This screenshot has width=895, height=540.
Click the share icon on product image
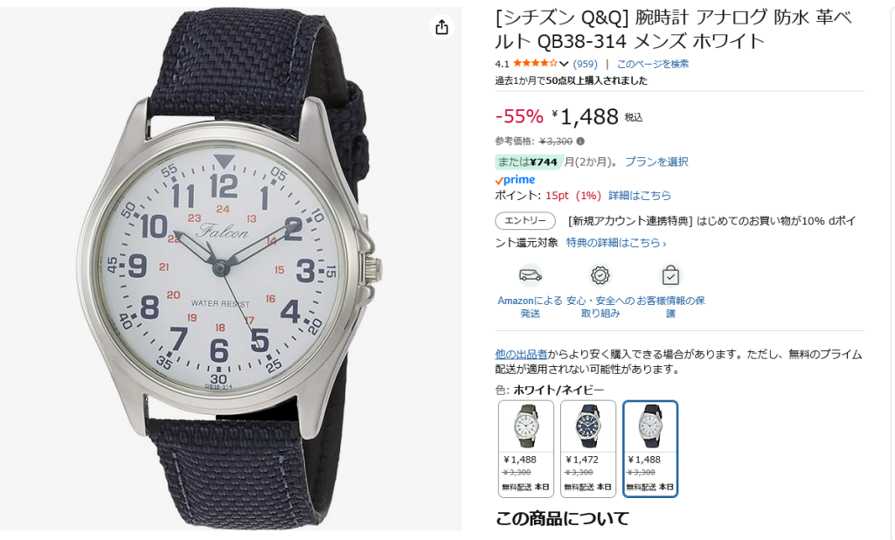(441, 27)
